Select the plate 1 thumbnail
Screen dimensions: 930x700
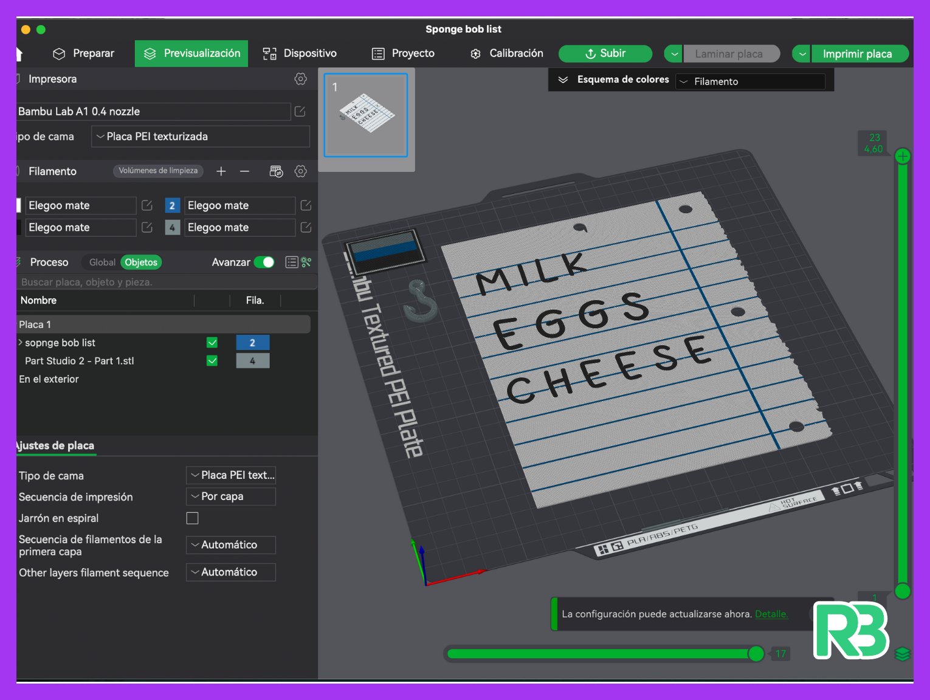(x=366, y=115)
